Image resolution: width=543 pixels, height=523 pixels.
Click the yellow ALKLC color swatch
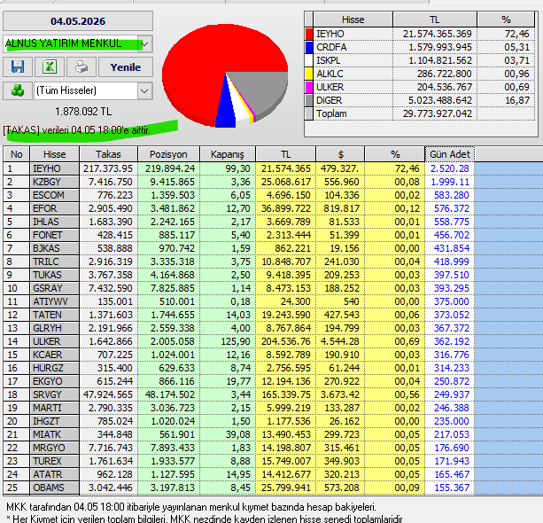309,74
